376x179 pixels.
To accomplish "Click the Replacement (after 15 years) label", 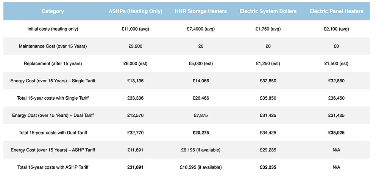I will tap(53, 63).
